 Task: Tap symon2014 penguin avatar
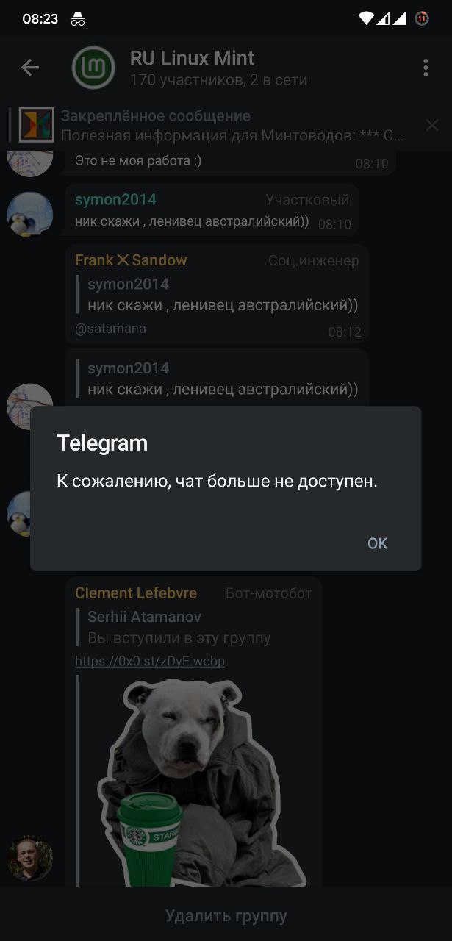pos(30,215)
